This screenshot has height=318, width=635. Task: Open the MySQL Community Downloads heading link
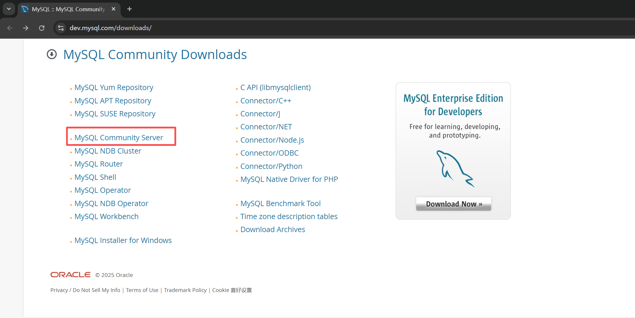155,55
